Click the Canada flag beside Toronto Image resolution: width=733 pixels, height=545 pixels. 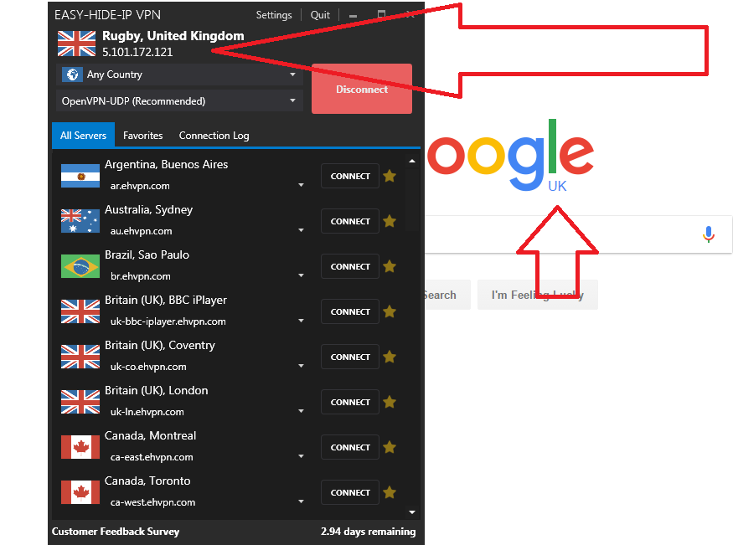(80, 492)
